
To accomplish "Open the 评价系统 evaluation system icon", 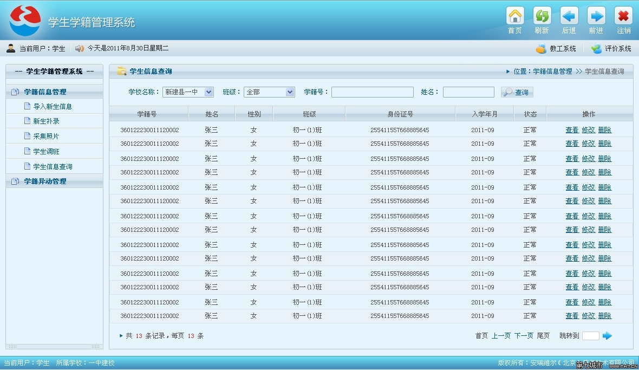I will pos(596,48).
